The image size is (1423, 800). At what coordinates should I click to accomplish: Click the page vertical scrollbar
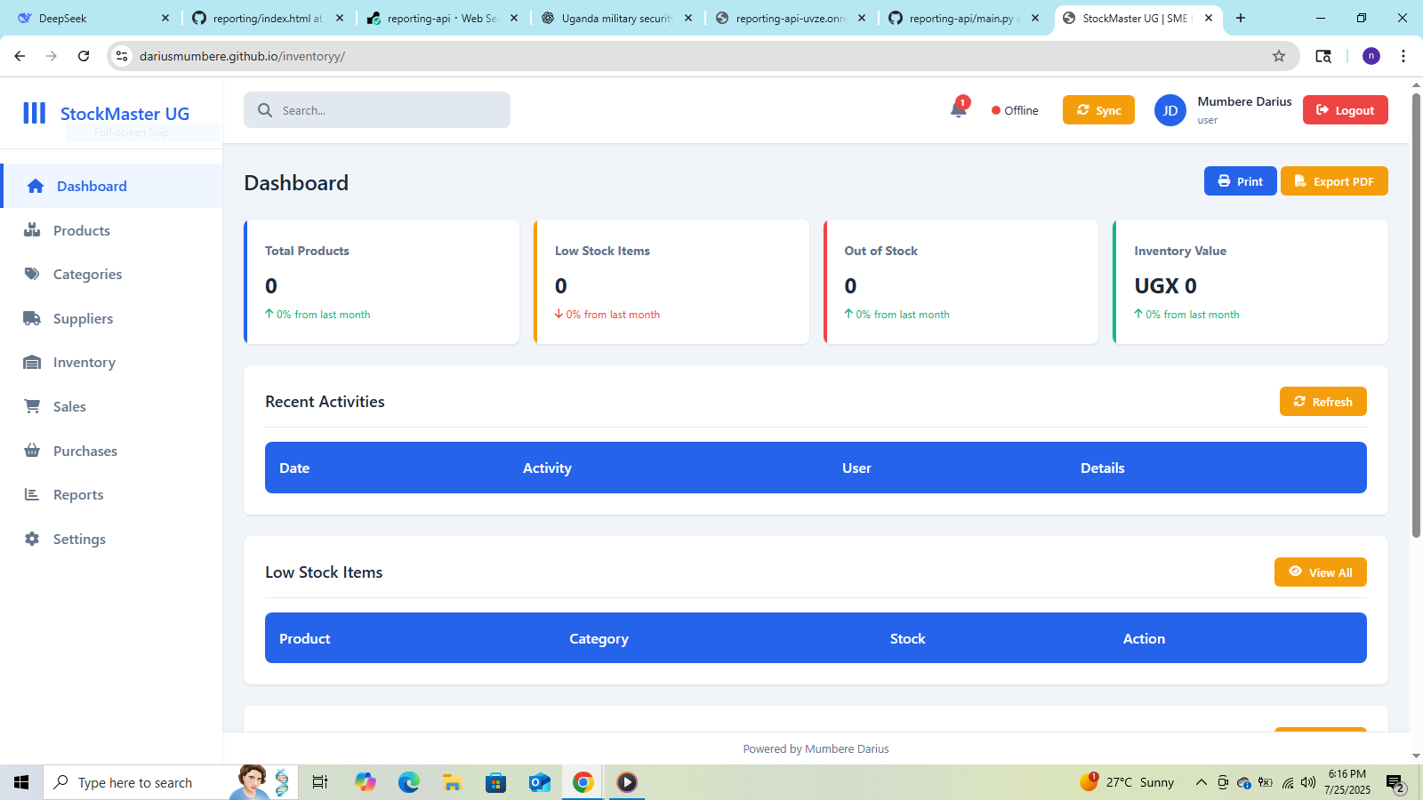tap(1416, 316)
